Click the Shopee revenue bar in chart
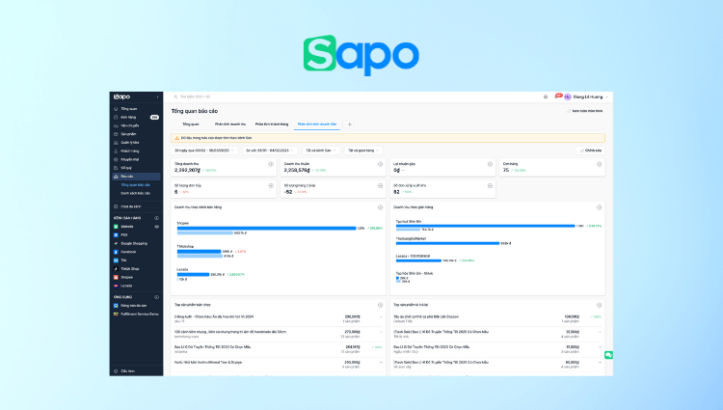The height and width of the screenshot is (410, 723). (x=266, y=229)
